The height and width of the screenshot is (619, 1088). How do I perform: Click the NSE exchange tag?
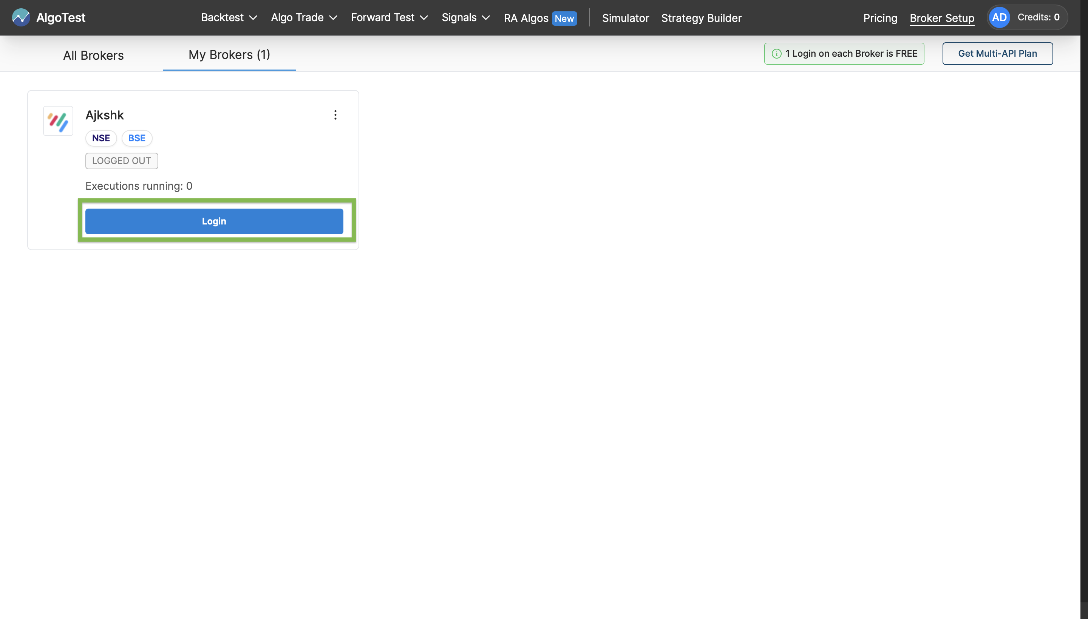coord(101,138)
